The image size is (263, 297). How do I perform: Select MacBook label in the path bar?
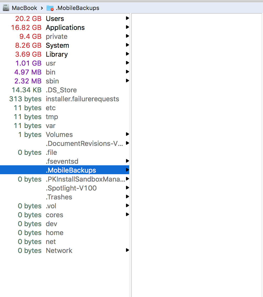point(24,8)
